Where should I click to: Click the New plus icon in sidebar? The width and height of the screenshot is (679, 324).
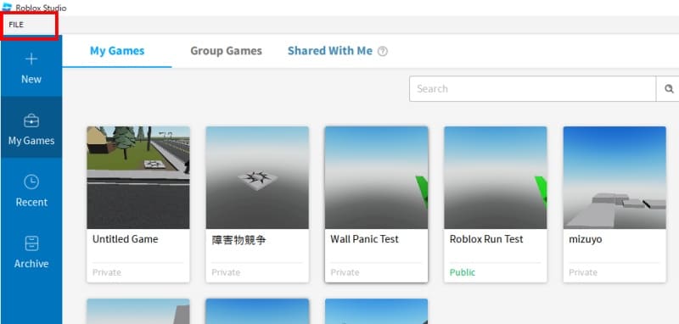click(x=31, y=59)
